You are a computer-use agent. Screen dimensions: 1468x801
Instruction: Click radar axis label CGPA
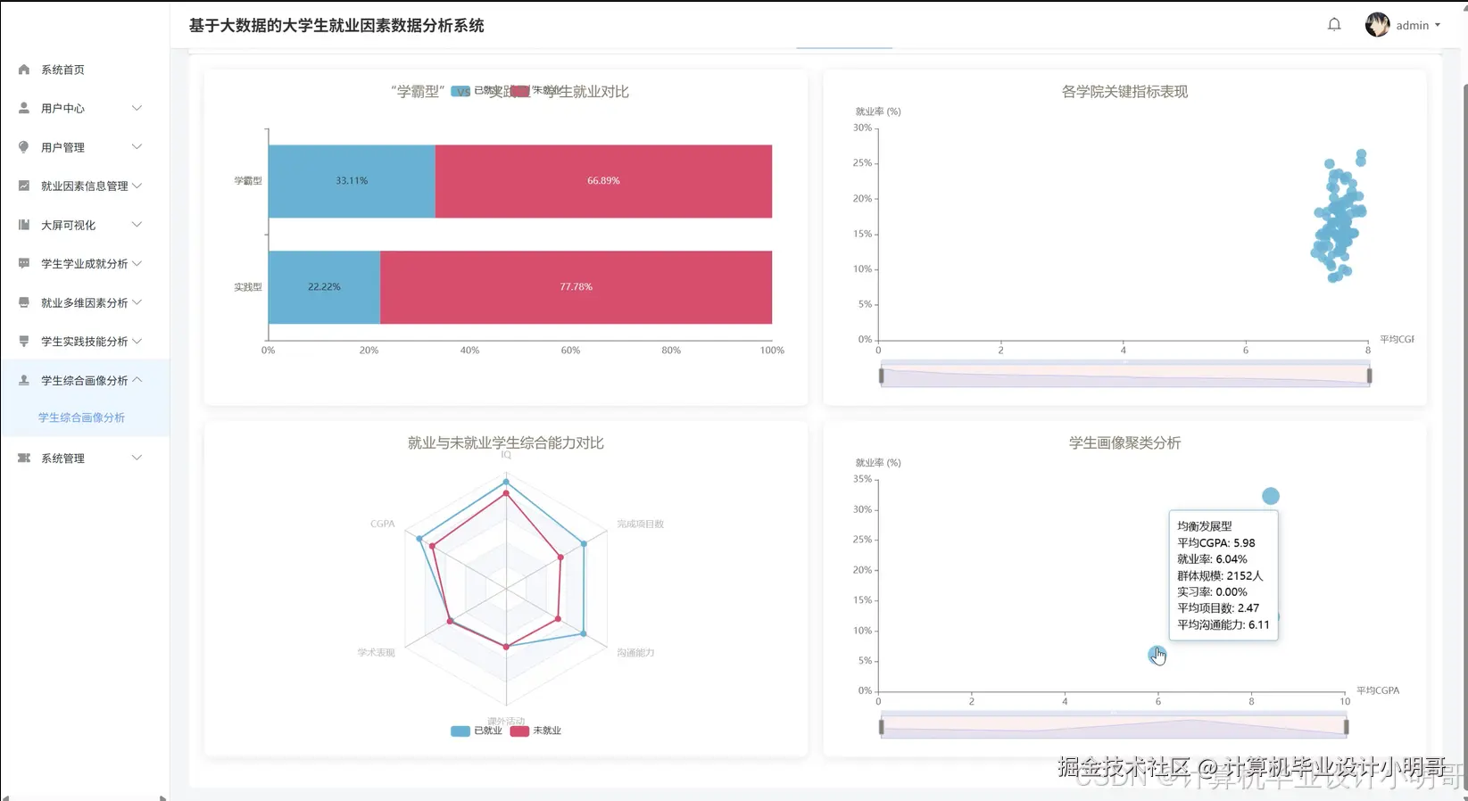tap(382, 524)
